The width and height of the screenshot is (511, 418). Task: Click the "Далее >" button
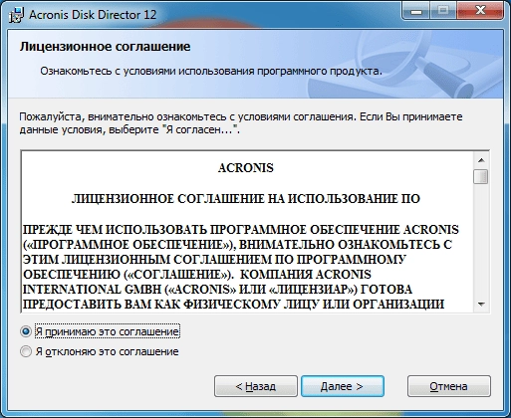(x=343, y=386)
